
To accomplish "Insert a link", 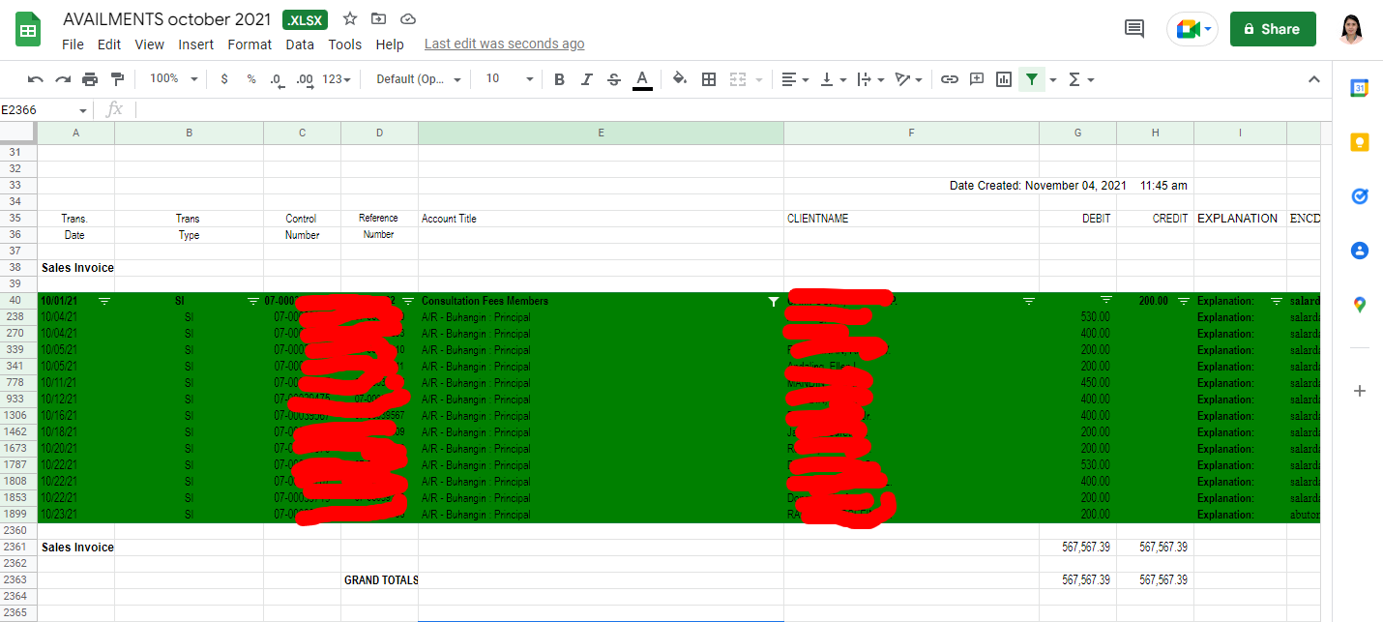I will point(950,79).
